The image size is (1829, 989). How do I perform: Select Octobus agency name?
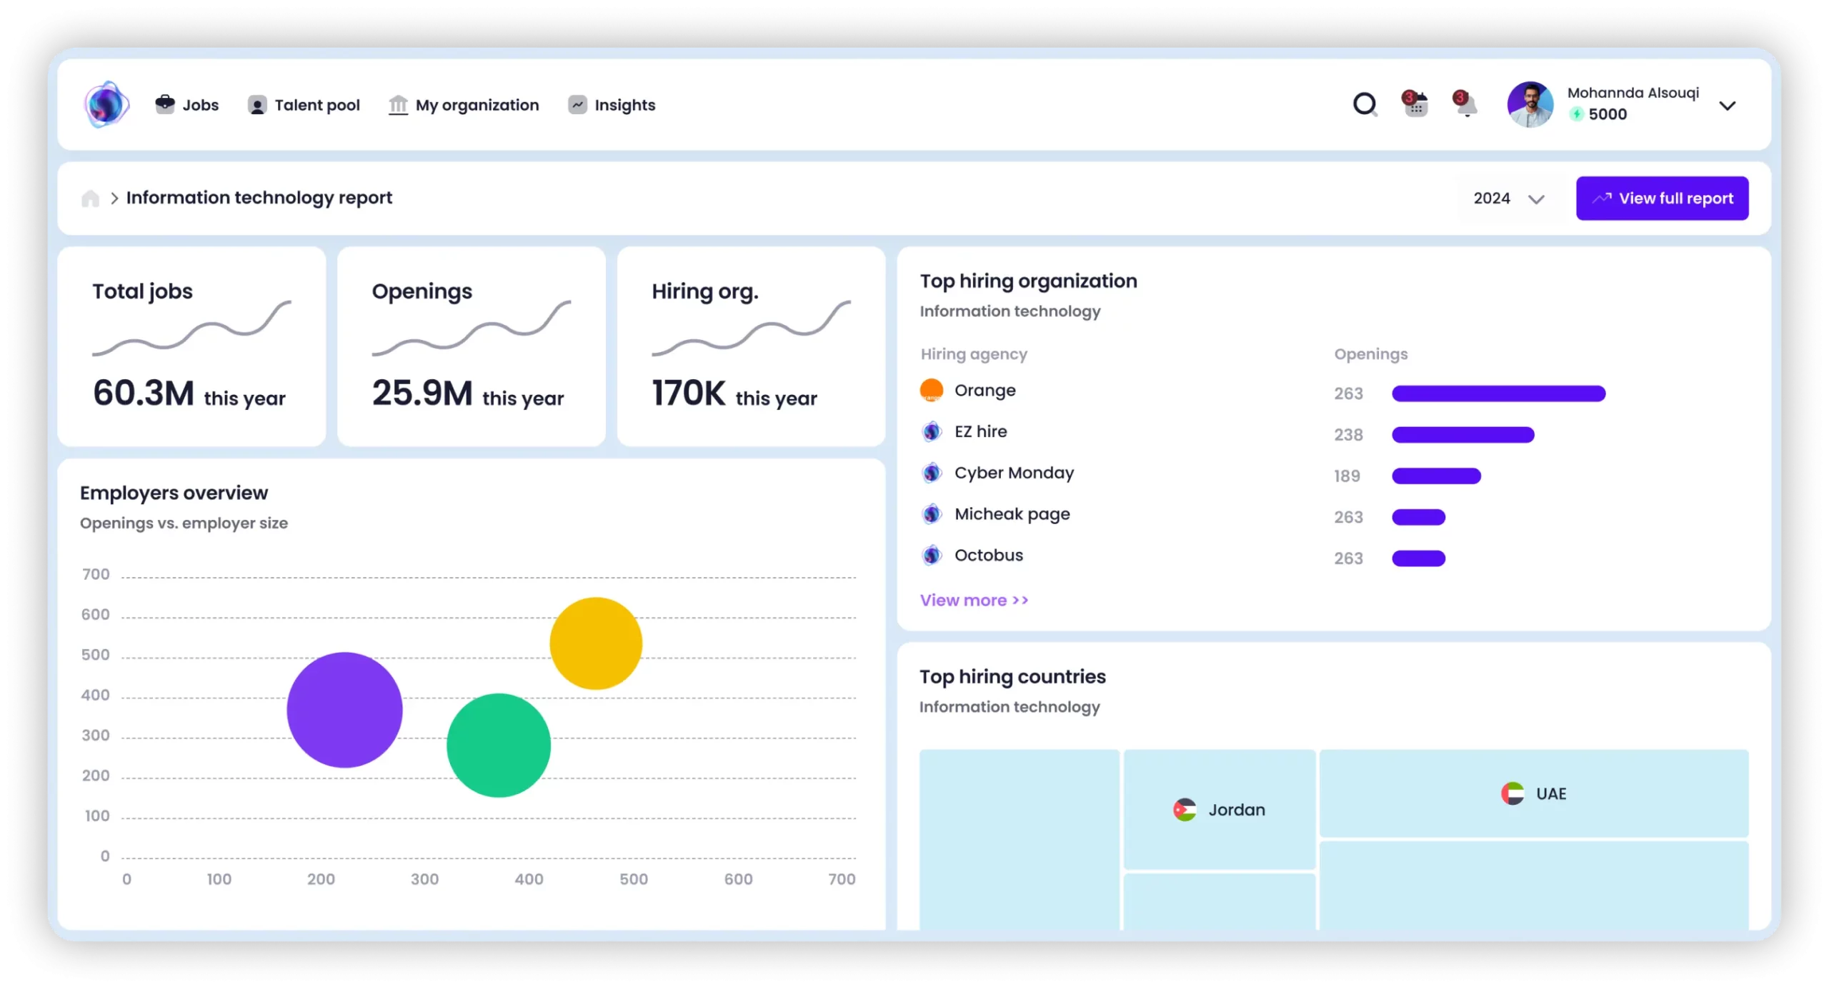(x=989, y=555)
